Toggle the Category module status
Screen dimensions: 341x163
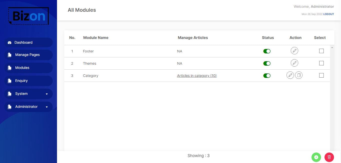[x=267, y=76]
